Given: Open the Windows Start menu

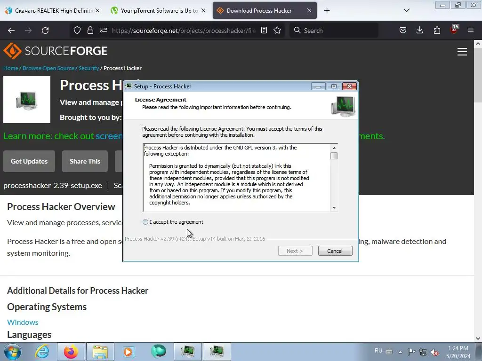Looking at the screenshot, I should tap(12, 352).
